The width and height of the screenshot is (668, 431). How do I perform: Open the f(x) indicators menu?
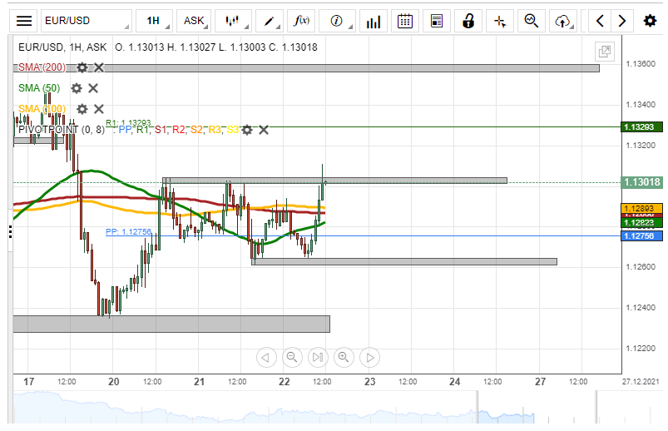[x=303, y=21]
